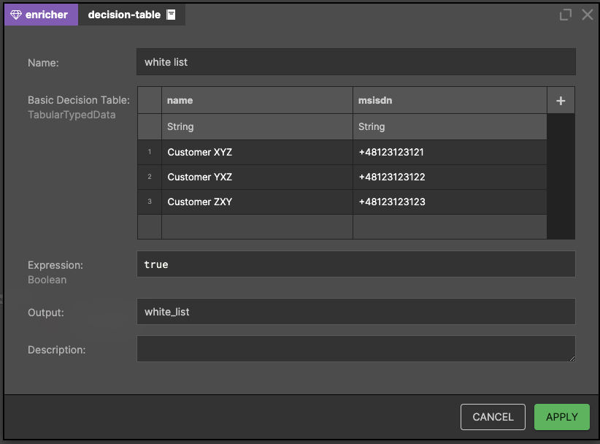Click the empty name cell in new row
This screenshot has width=600, height=444.
[257, 227]
